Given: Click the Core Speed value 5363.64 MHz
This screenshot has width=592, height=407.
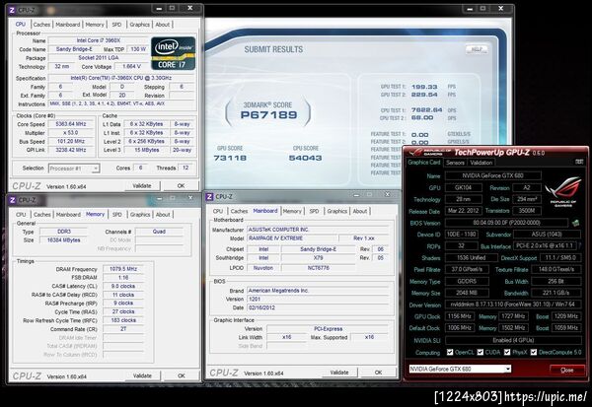Looking at the screenshot, I should tap(71, 124).
